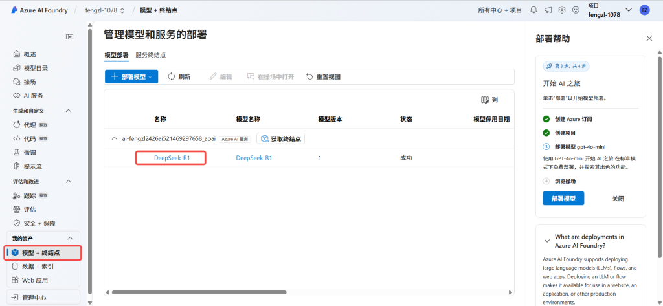Open the fengzl-1078 breadcrumb project switcher

coord(105,10)
